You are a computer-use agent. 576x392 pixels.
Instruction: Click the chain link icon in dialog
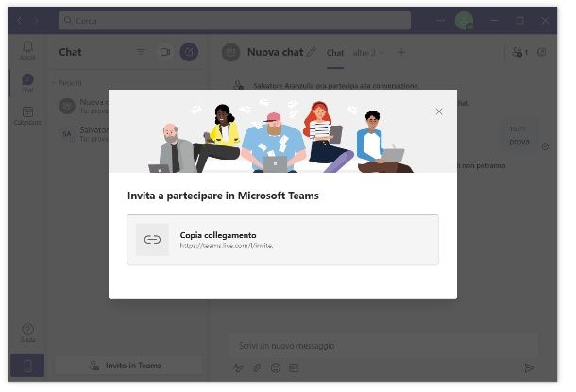[152, 240]
